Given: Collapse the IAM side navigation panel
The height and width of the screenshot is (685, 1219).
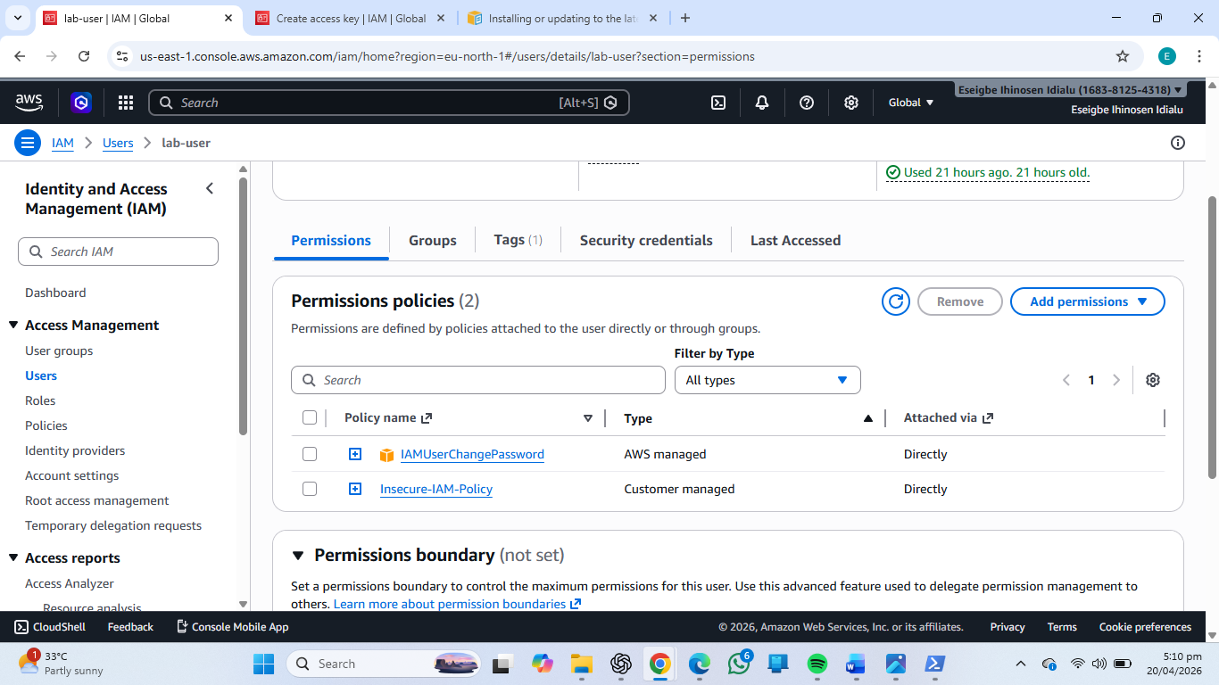Looking at the screenshot, I should (x=210, y=188).
